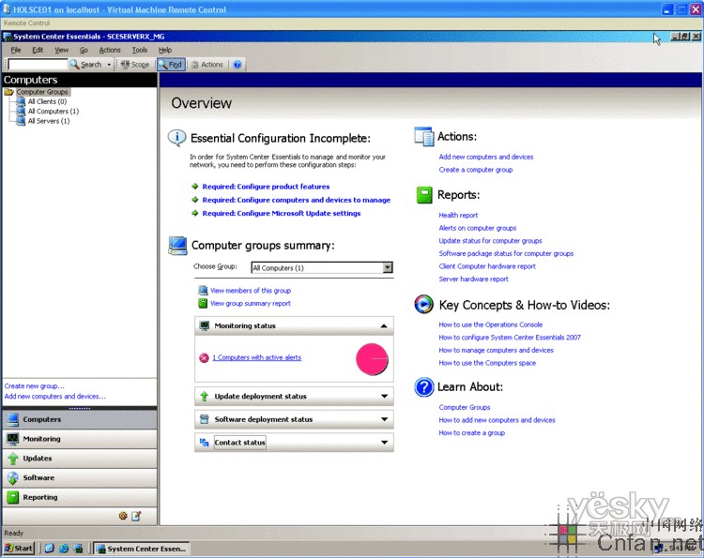Click the blue help icon in toolbar

coord(237,65)
